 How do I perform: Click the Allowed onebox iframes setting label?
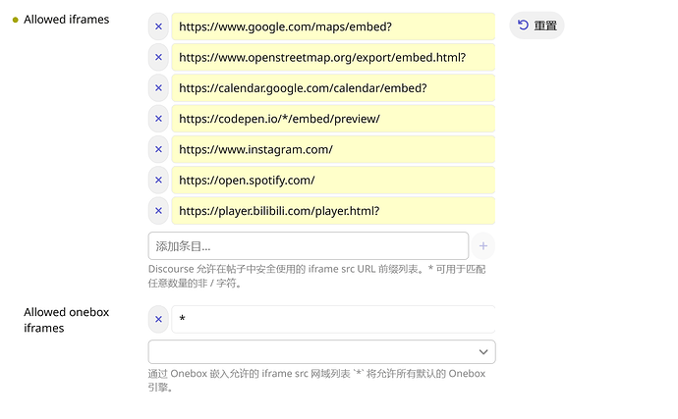pyautogui.click(x=66, y=320)
